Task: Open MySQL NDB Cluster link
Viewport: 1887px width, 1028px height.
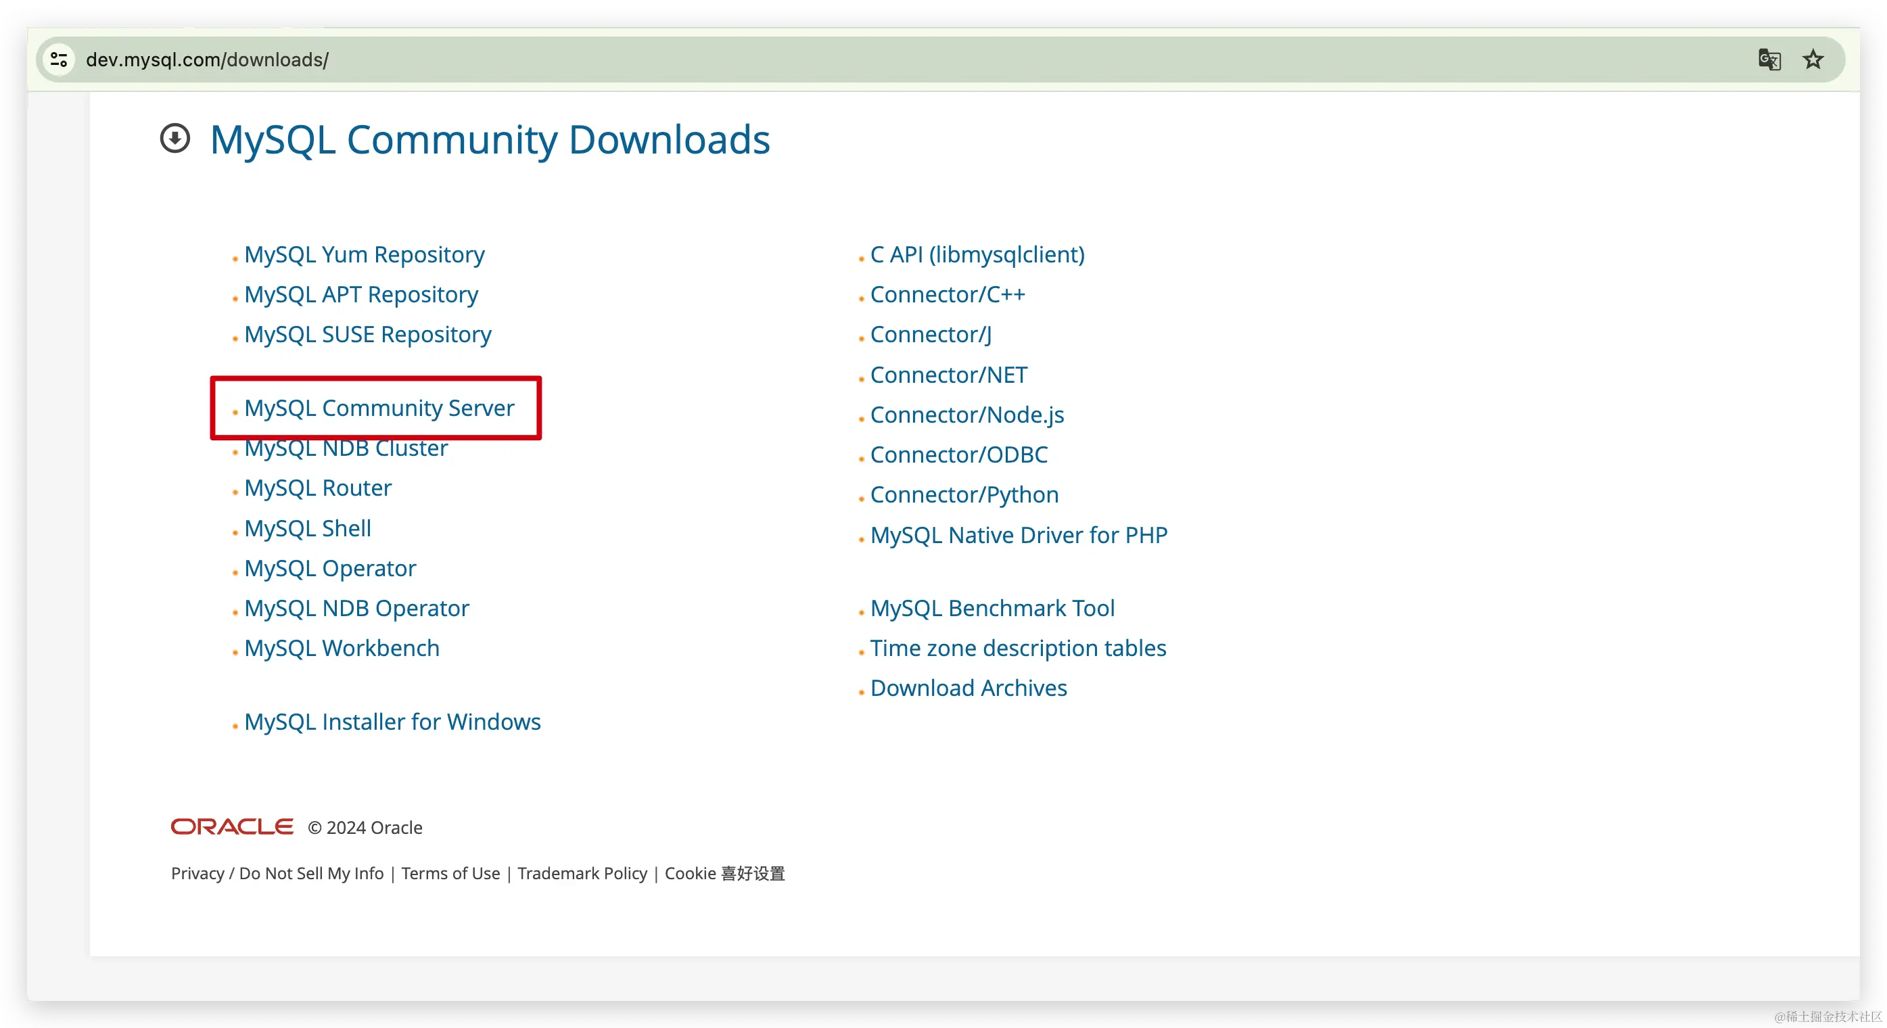Action: pos(346,448)
